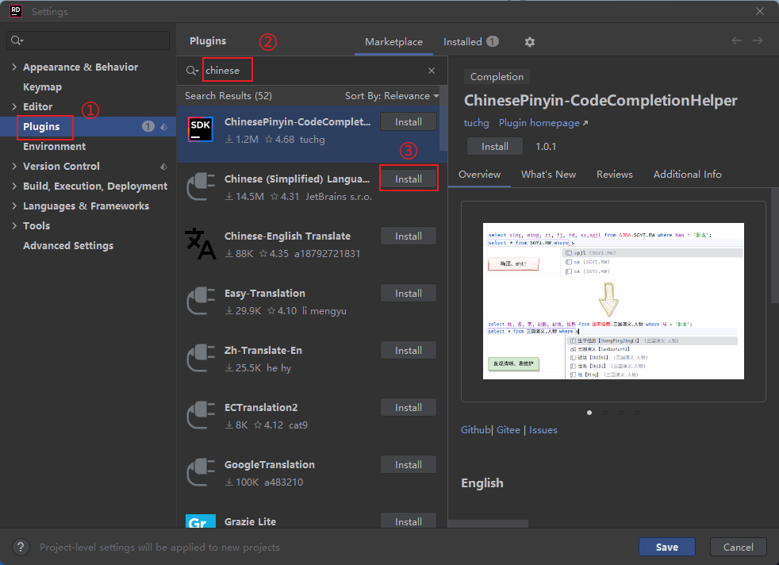Image resolution: width=779 pixels, height=565 pixels.
Task: Expand the Editor settings section
Action: [14, 107]
